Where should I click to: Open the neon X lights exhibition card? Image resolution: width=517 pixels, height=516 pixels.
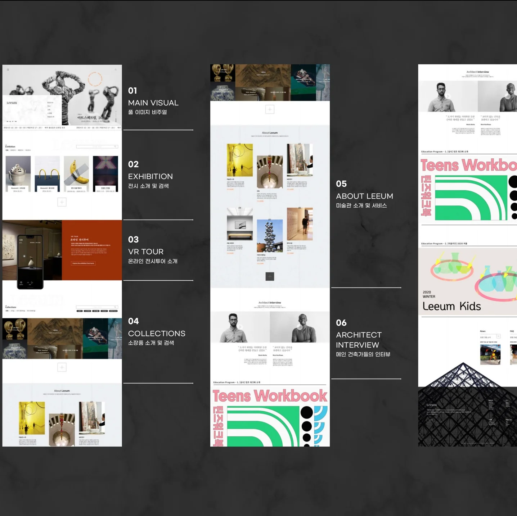pos(105,174)
